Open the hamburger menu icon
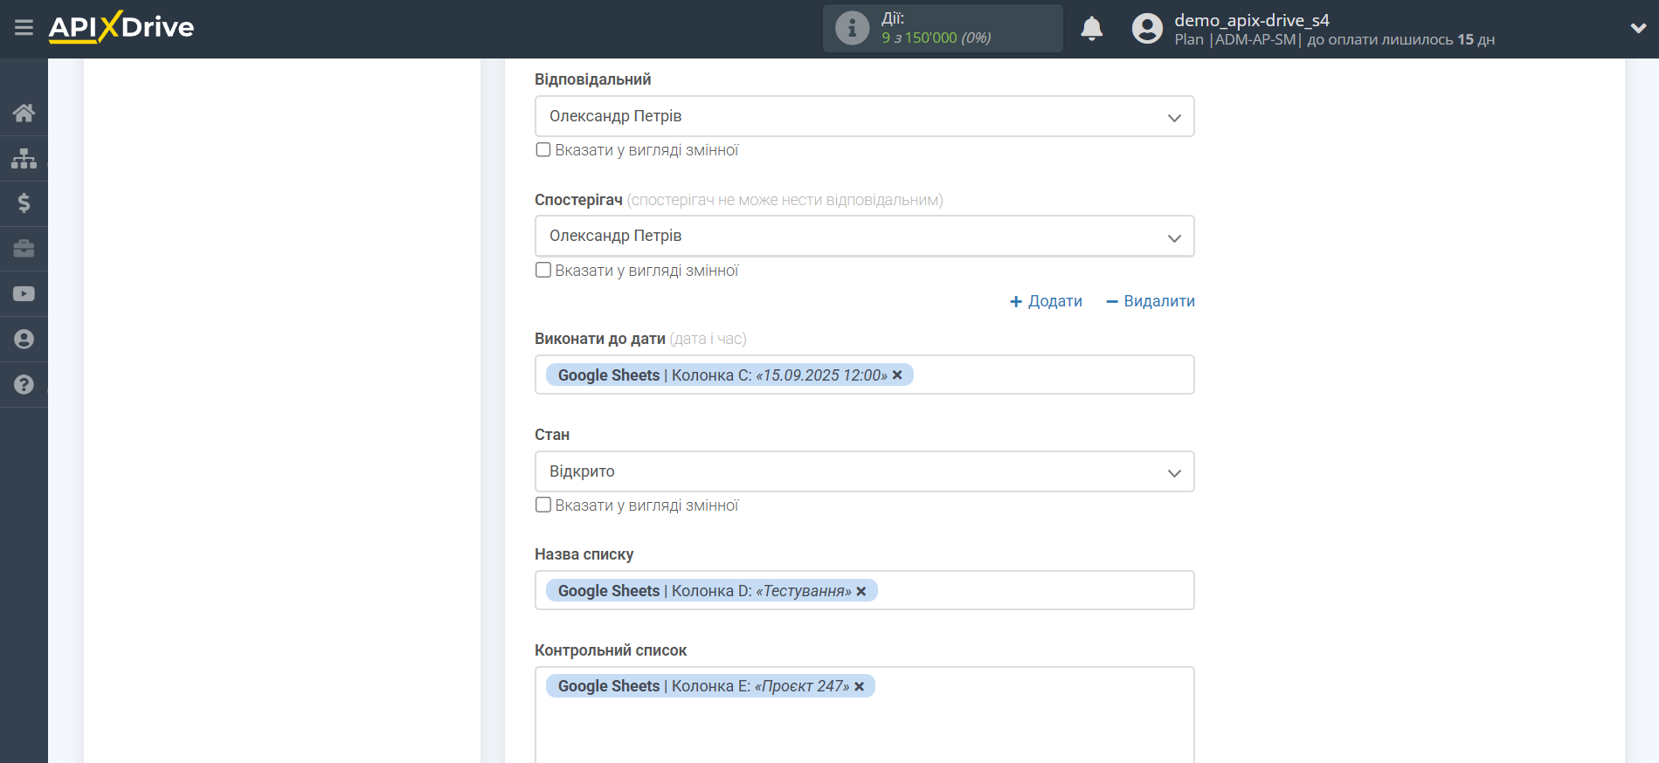Screen dimensions: 1659x763 pos(24,28)
